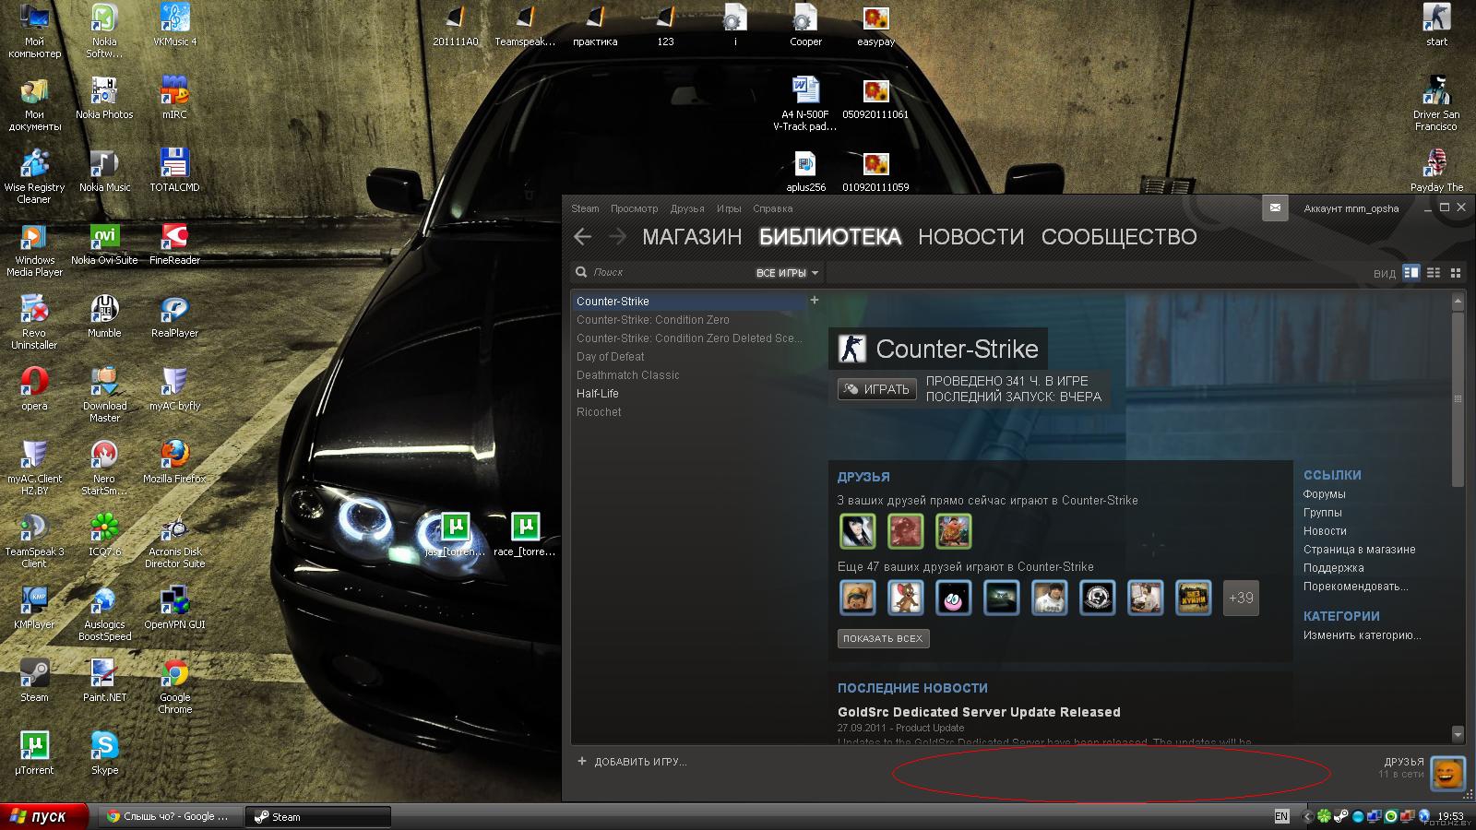Open Mumble desktop icon
Viewport: 1476px width, 830px height.
104,315
